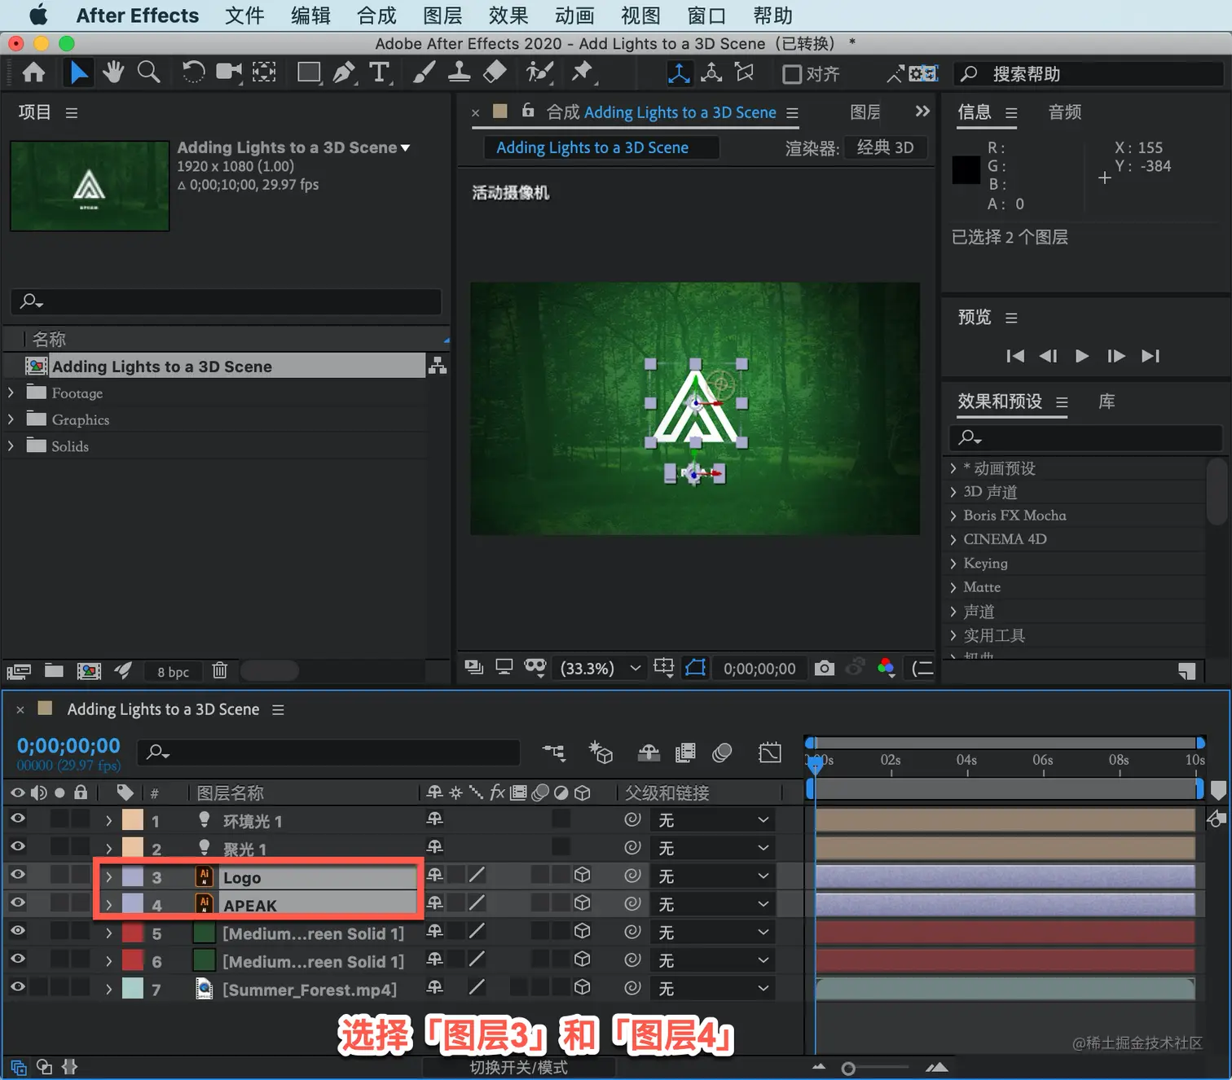Toggle visibility of the Logo layer

pyautogui.click(x=17, y=876)
